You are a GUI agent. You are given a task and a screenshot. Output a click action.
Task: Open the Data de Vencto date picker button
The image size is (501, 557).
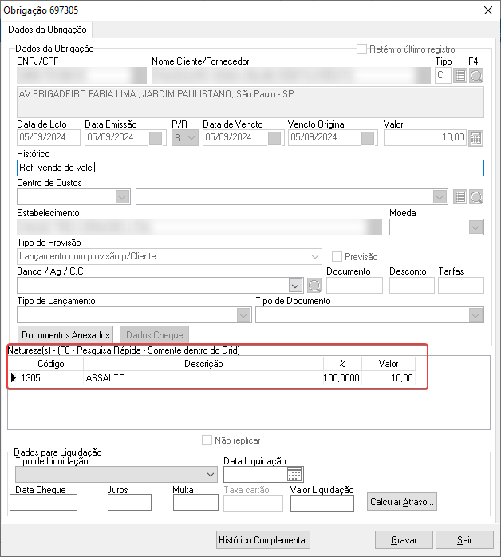point(274,138)
